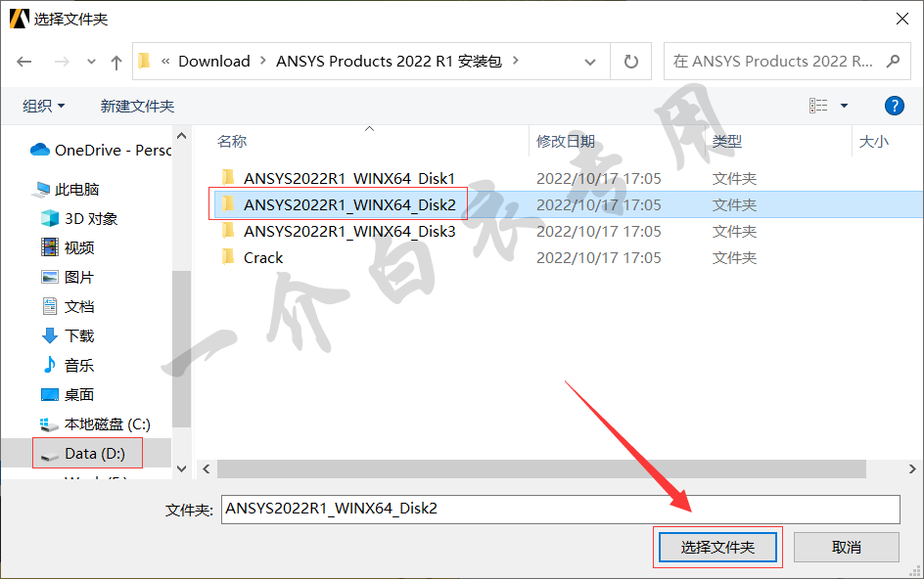Select the ANSYS2022R1_WINX64_Disk1 folder

click(x=349, y=178)
